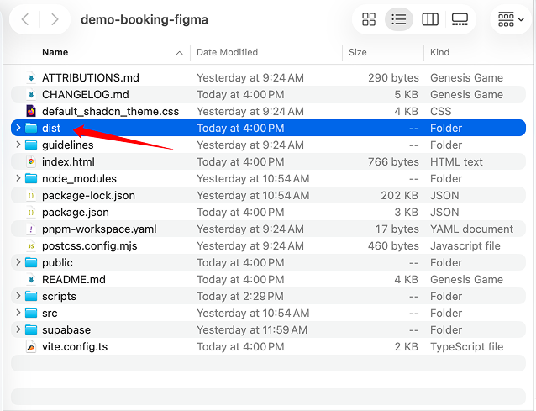536x411 pixels.
Task: Switch to list view
Action: point(398,19)
